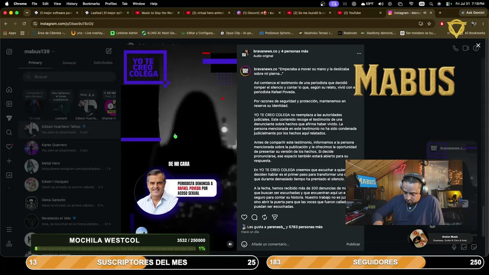Click the 'Añade un comentario' input field

[297, 244]
